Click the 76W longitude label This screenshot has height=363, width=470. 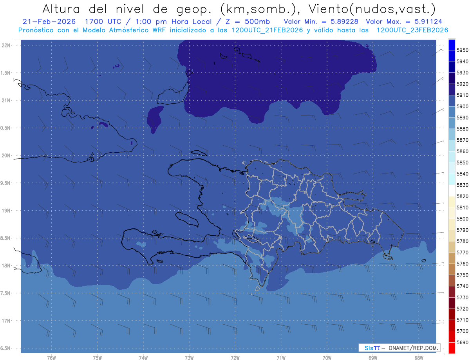(51, 358)
